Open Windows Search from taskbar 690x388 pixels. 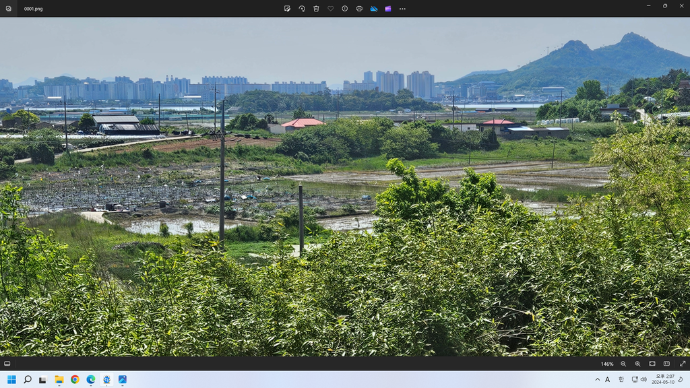point(27,379)
